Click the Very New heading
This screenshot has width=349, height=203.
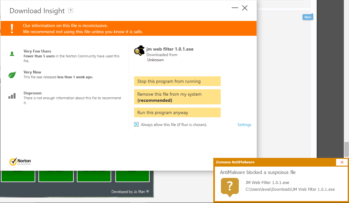(x=32, y=72)
